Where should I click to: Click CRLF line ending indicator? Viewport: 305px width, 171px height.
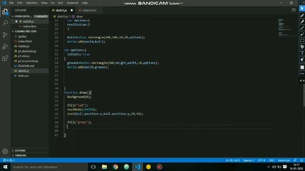(x=271, y=160)
